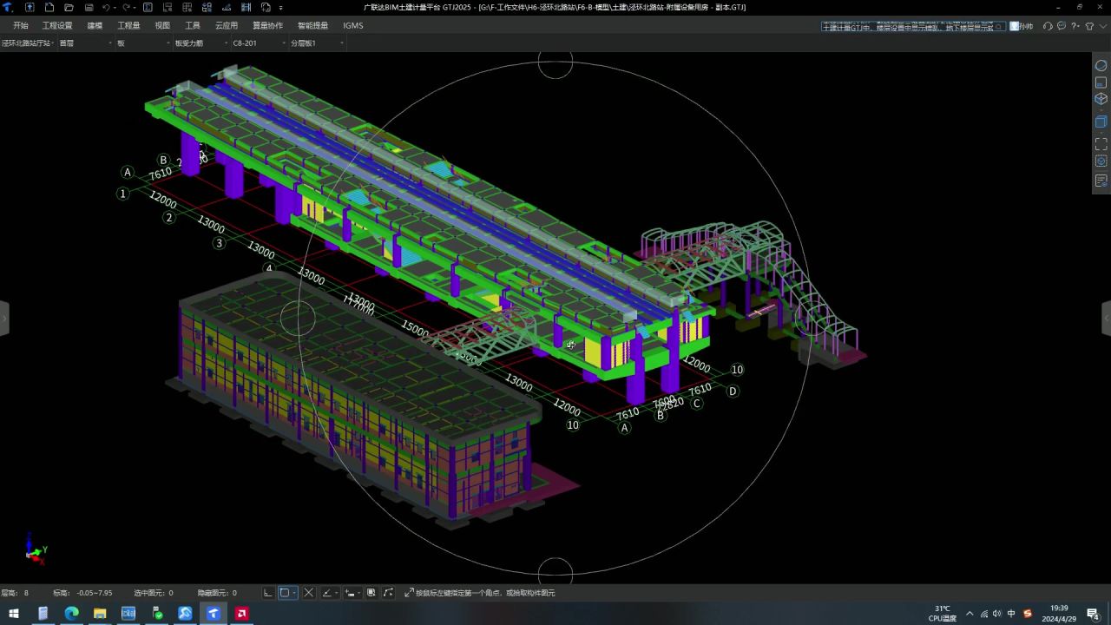Viewport: 1111px width, 625px height.
Task: Switch to the 建模 ribbon tab
Action: 95,25
